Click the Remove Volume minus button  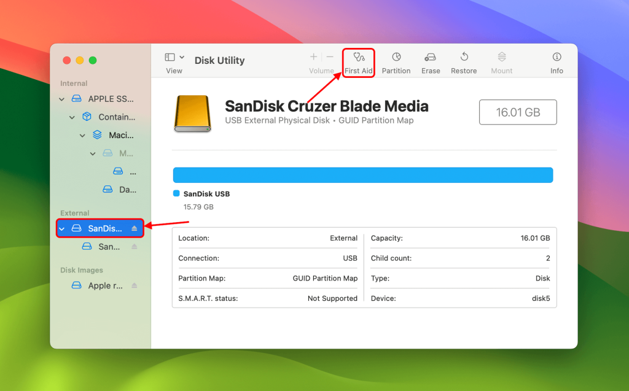pyautogui.click(x=329, y=56)
